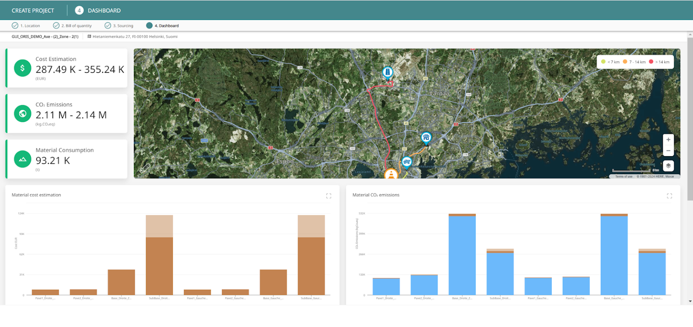Zoom in on the map
The height and width of the screenshot is (327, 693).
[x=668, y=140]
